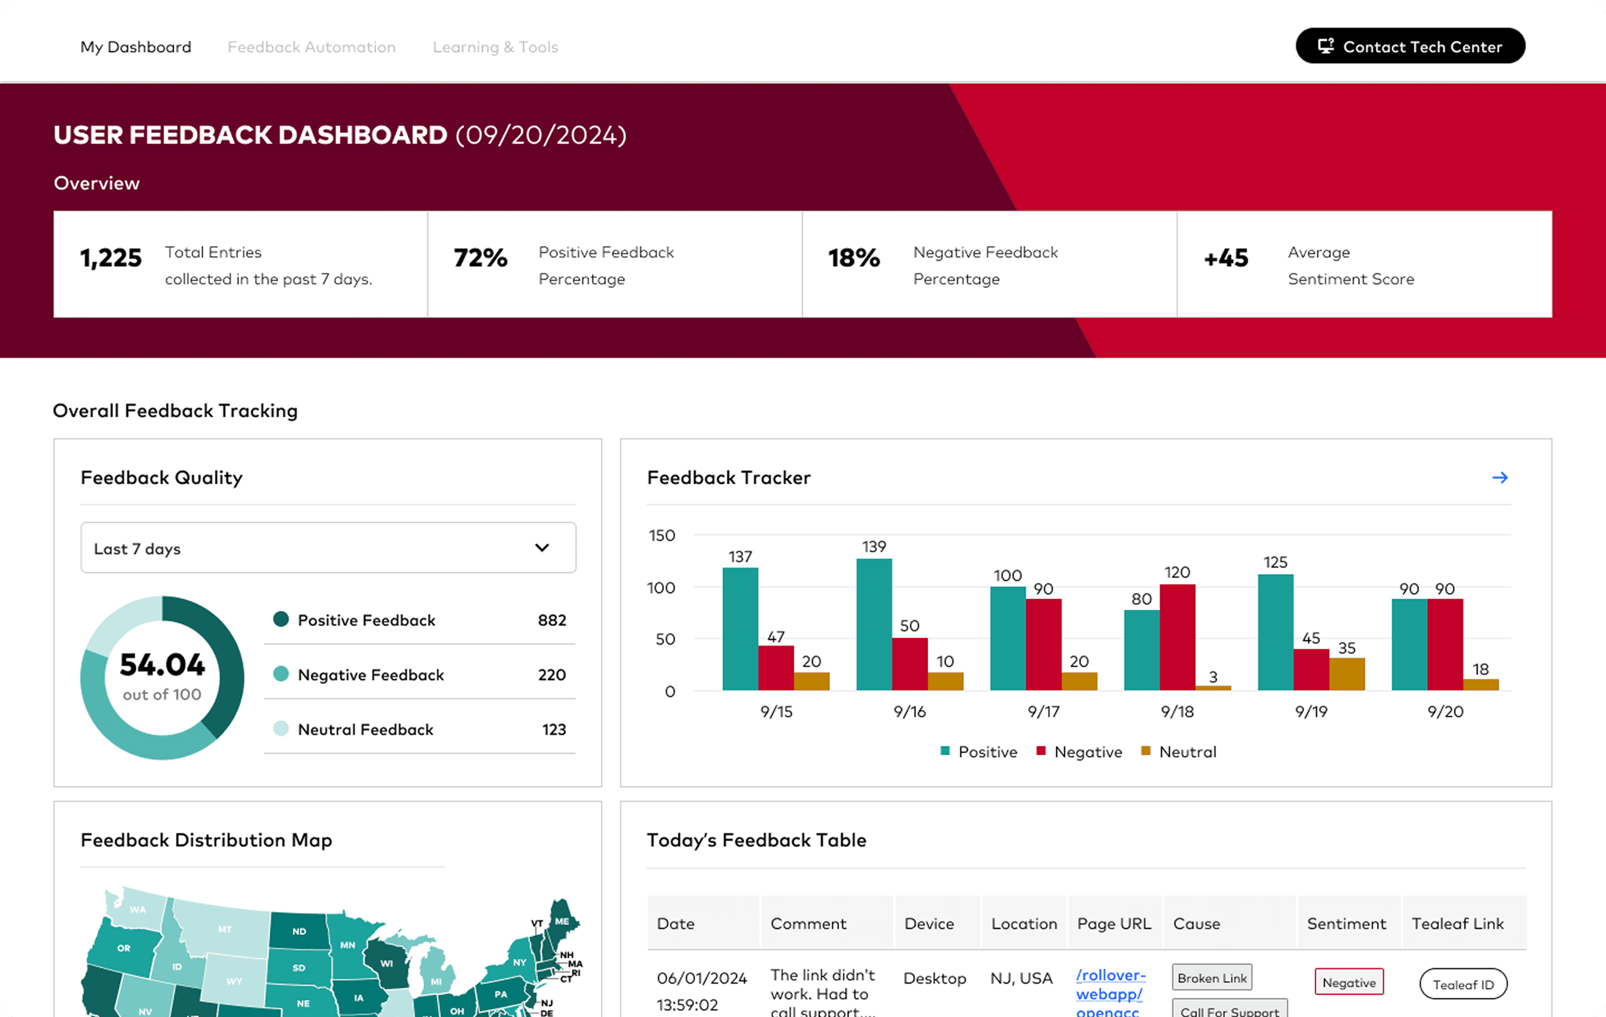The width and height of the screenshot is (1606, 1017).
Task: Switch to the Feedback Automation tab
Action: (311, 47)
